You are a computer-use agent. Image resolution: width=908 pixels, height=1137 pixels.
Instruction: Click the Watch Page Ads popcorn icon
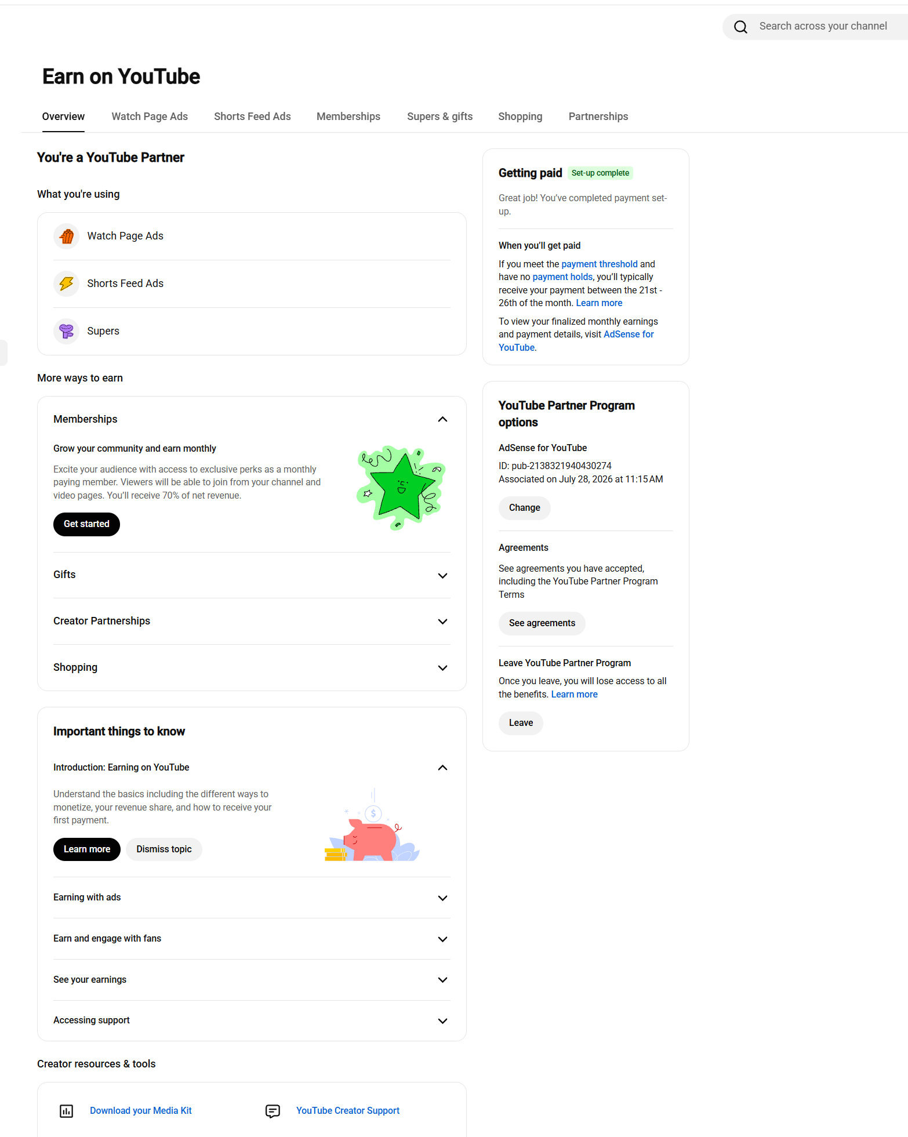pos(67,236)
